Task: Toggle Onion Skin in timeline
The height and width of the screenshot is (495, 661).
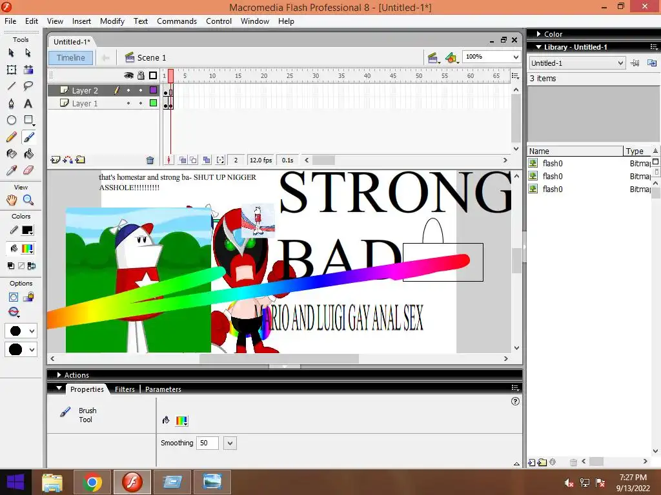Action: tap(183, 160)
